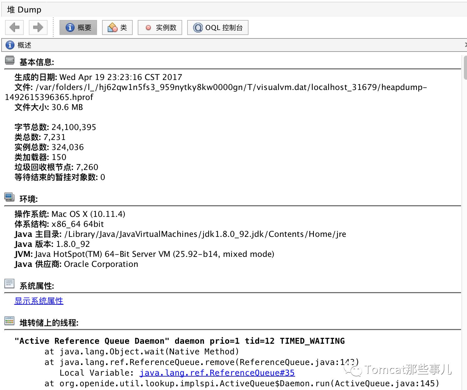Click the JVM Java HotSpot(TM) line
The width and height of the screenshot is (467, 390).
click(144, 254)
